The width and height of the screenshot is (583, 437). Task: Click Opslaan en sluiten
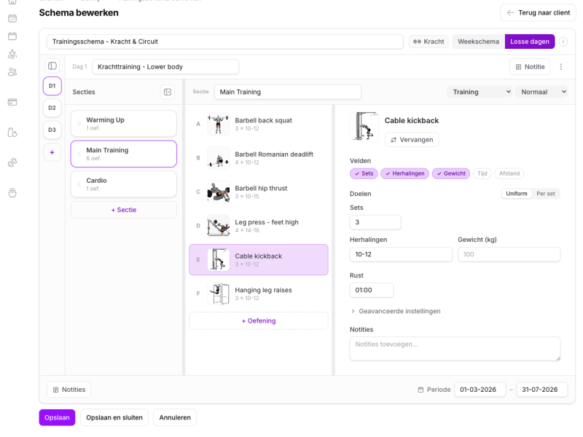(x=114, y=417)
